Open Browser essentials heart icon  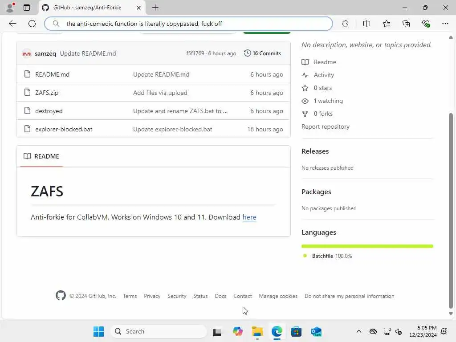click(426, 24)
